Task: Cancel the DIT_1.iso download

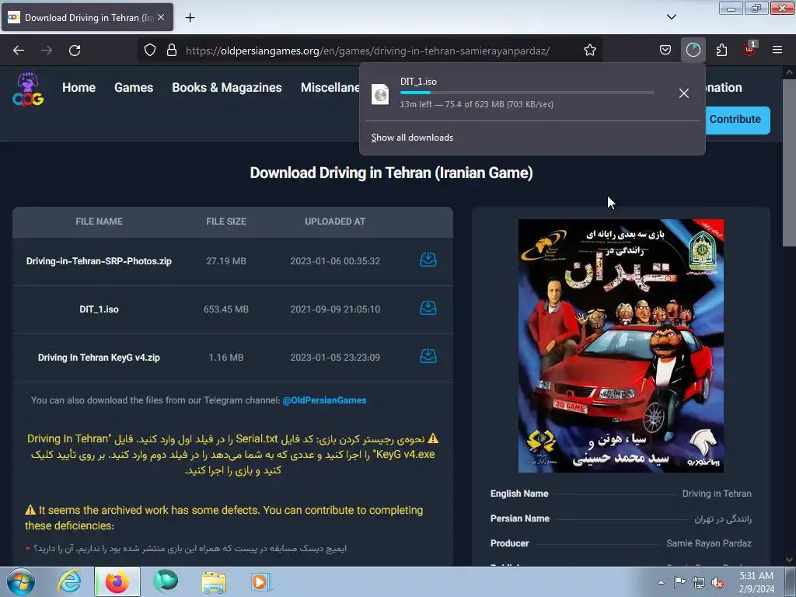Action: pos(684,93)
